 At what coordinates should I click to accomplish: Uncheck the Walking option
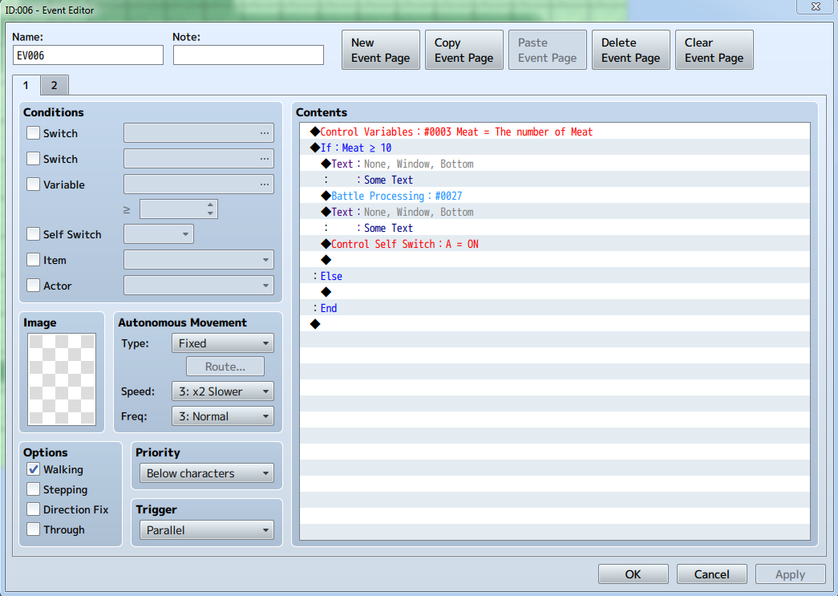point(33,469)
